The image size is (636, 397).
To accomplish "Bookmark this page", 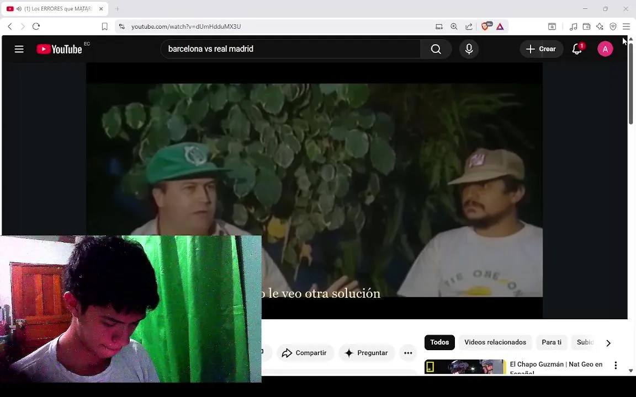I will coord(104,26).
